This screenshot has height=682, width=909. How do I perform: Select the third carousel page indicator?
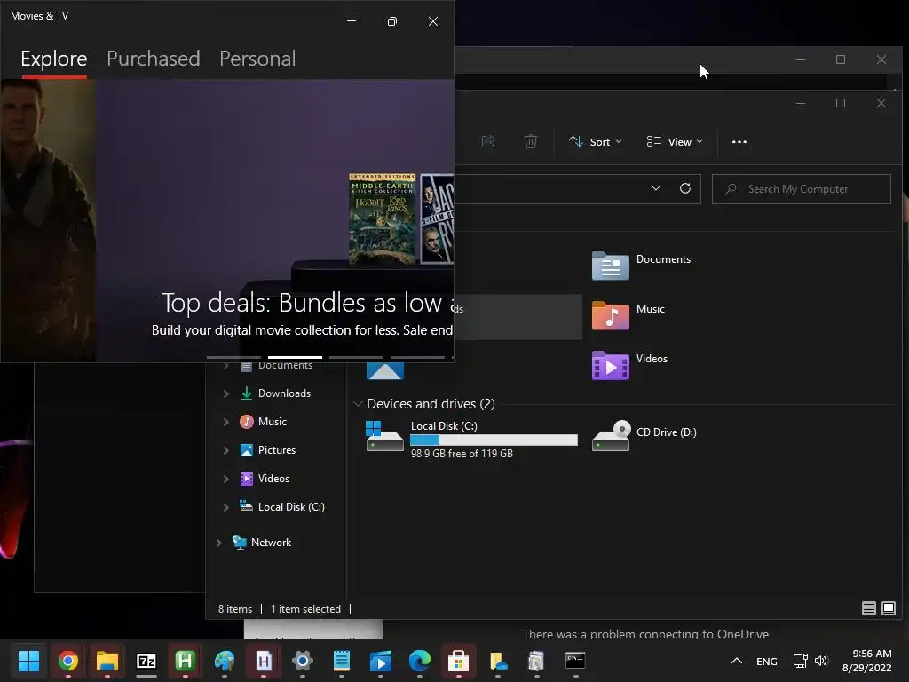pyautogui.click(x=356, y=357)
